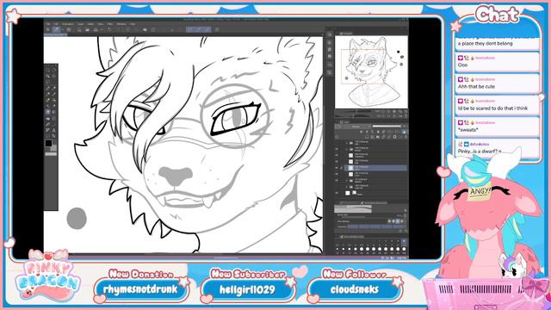The image size is (551, 310).
Task: Click the wrench sub tool detail icon
Action: tap(406, 230)
